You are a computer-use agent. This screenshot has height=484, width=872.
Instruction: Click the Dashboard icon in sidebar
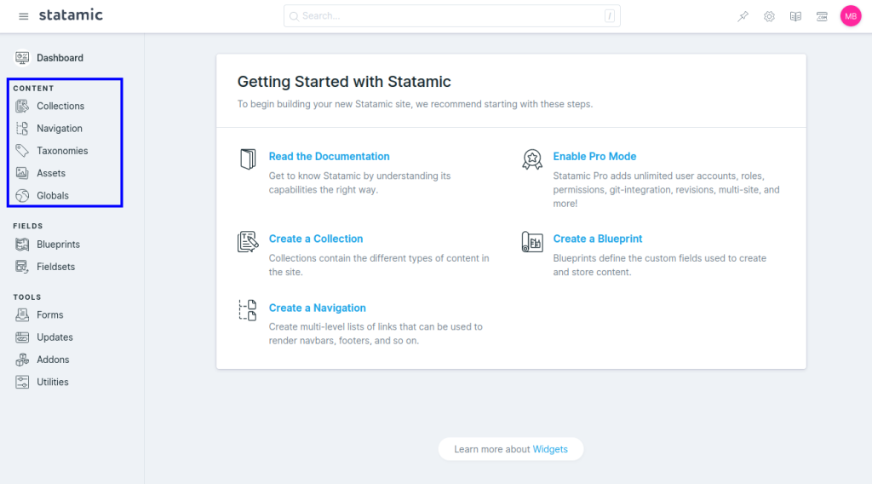(x=22, y=58)
